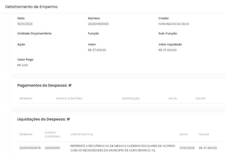This screenshot has width=225, height=154.
Task: Sort liquidations by JUSTIFICATIVA column header
Action: [82, 134]
